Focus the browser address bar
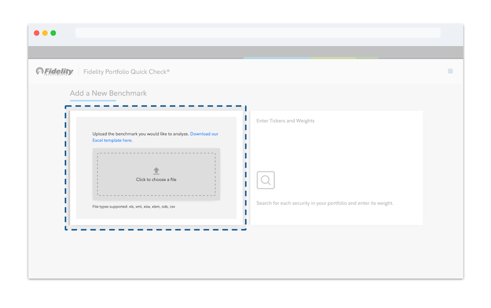The image size is (491, 308). pyautogui.click(x=257, y=33)
